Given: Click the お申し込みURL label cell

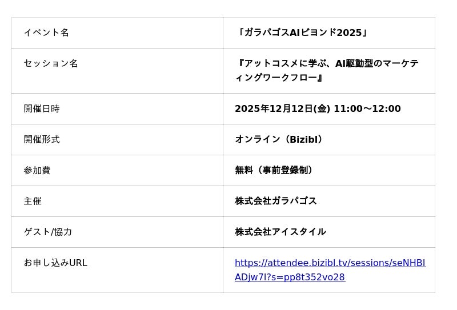Looking at the screenshot, I should coord(55,263).
